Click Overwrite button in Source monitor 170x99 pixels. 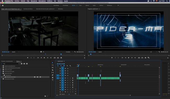pos(58,58)
